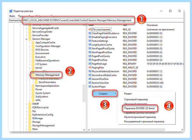Expand the SNMP tree node
Viewport: 192px width, 140px height.
tap(27, 104)
